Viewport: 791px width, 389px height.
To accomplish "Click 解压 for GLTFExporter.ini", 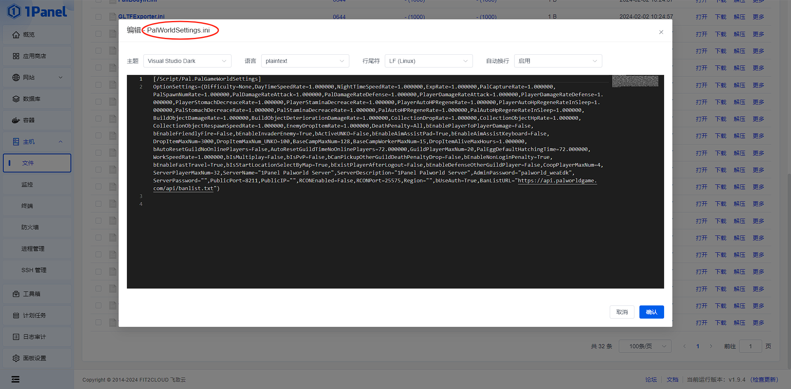I will 740,17.
